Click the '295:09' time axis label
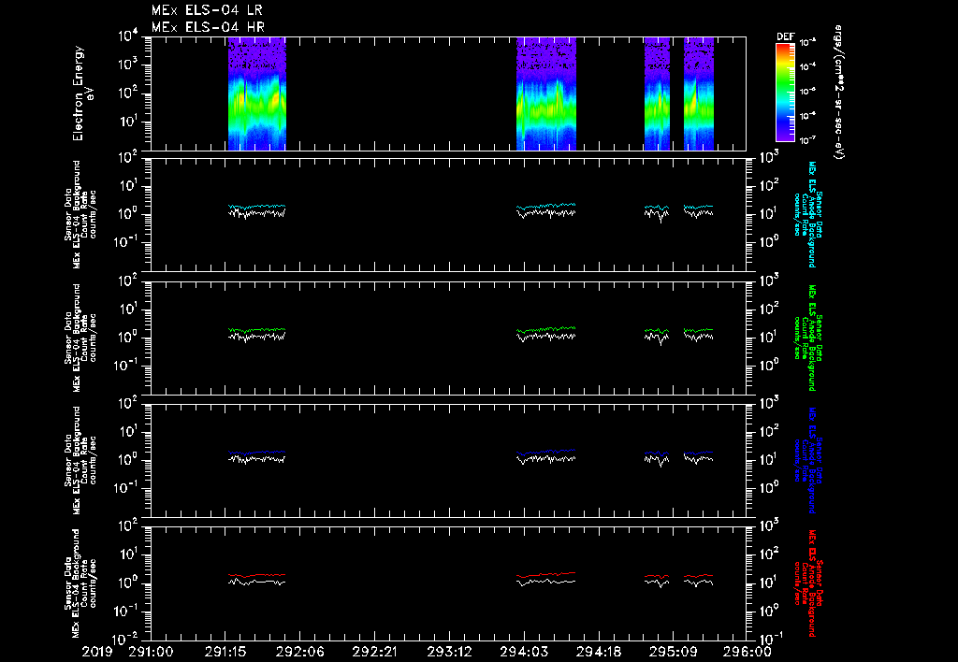The image size is (958, 662). pyautogui.click(x=673, y=652)
